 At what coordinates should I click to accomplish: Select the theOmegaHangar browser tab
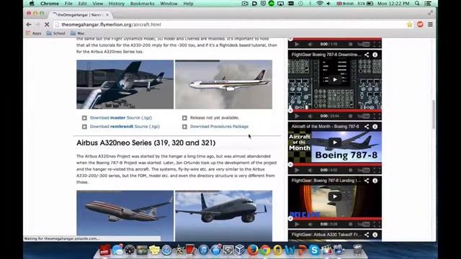(x=80, y=14)
